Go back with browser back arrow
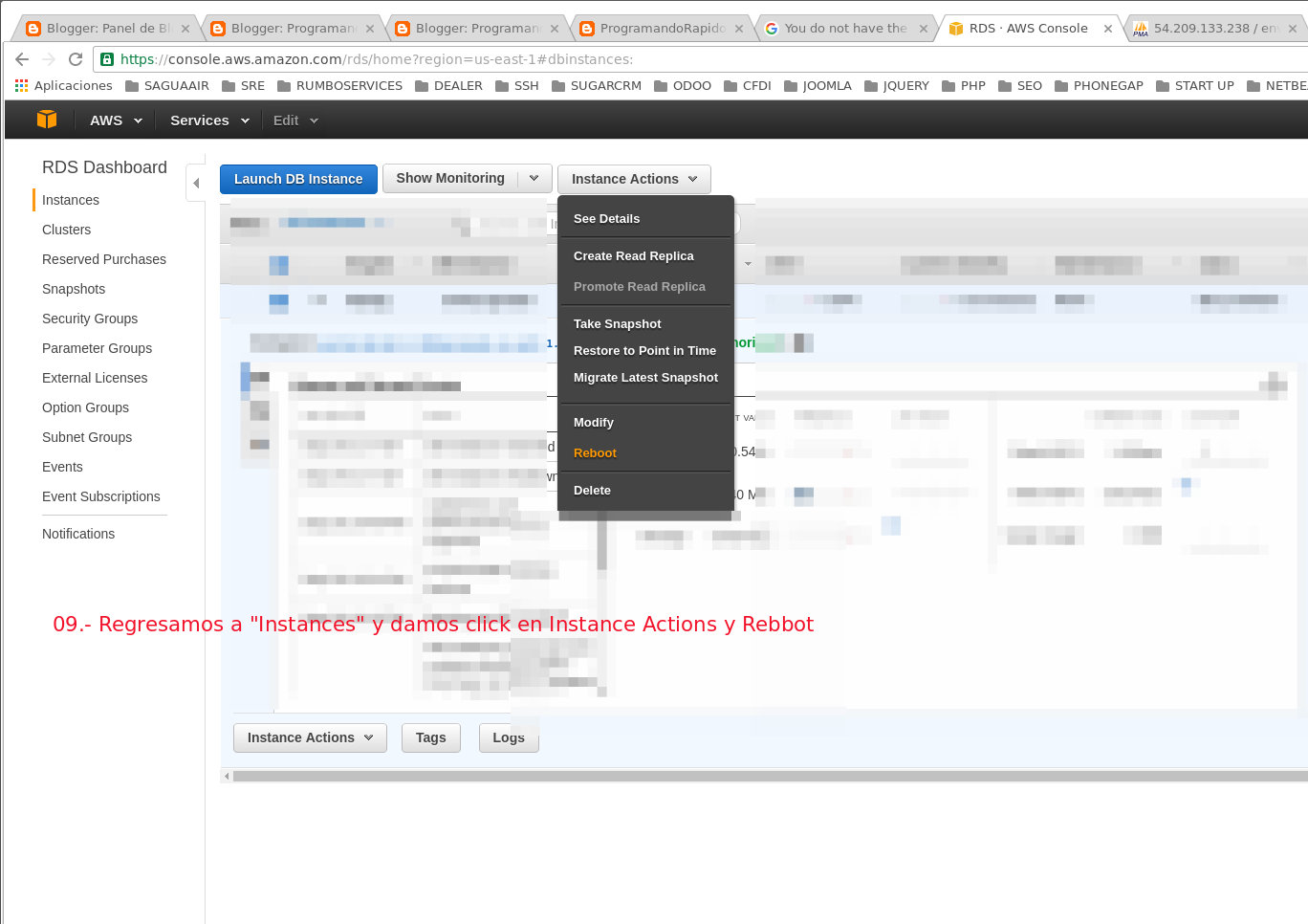The height and width of the screenshot is (924, 1308). point(22,59)
